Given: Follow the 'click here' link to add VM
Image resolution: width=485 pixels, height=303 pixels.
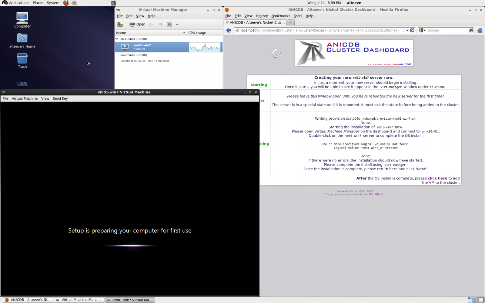Looking at the screenshot, I should 437,178.
